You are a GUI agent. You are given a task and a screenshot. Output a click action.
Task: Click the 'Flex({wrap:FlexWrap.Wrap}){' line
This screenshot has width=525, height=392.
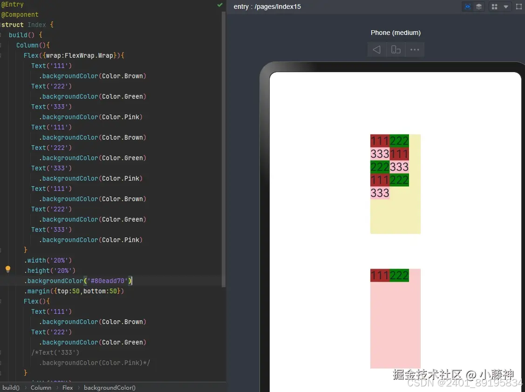tap(74, 55)
